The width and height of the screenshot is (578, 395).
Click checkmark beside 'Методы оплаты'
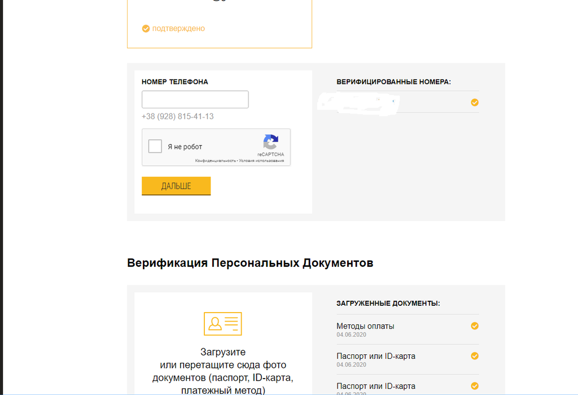pyautogui.click(x=475, y=326)
